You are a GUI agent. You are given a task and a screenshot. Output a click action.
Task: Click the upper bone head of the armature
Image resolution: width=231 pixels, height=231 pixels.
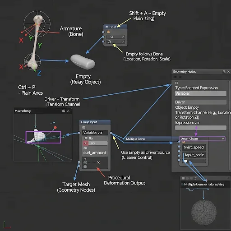click(x=38, y=19)
